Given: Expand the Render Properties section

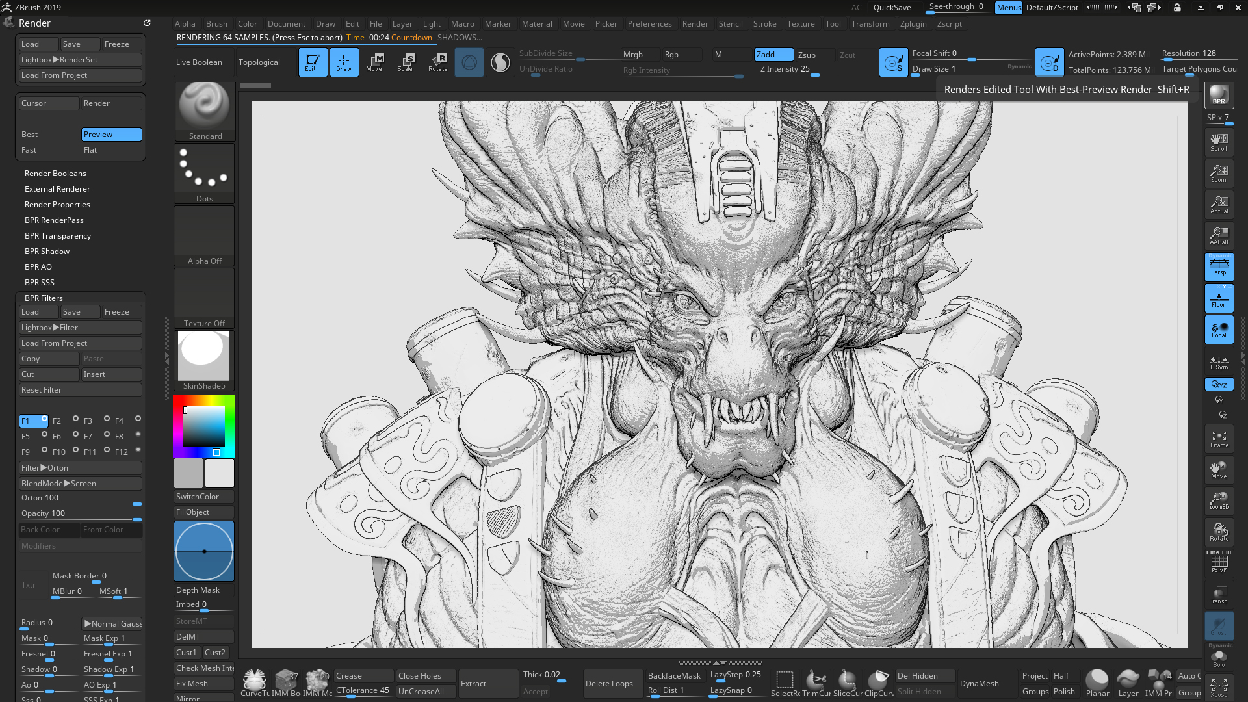Looking at the screenshot, I should point(57,205).
